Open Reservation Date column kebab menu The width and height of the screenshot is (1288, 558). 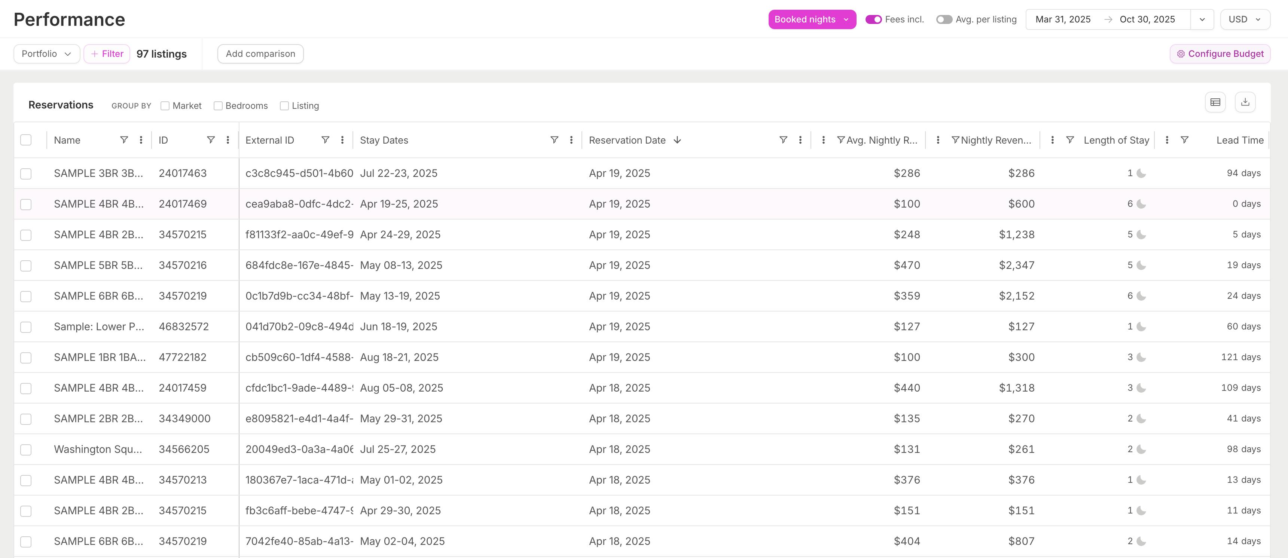[800, 140]
